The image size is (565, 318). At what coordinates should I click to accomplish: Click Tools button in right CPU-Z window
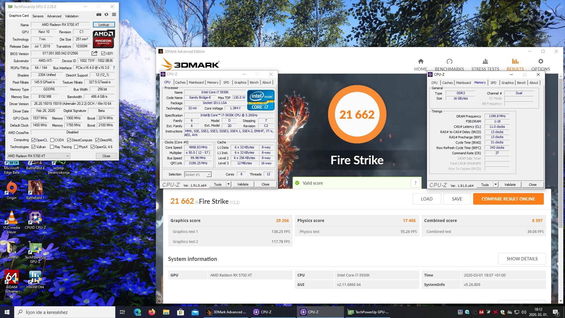485,185
